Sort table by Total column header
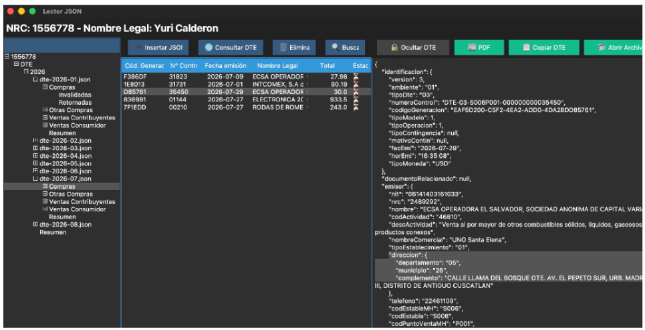Viewport: 645px width, 330px height. (x=328, y=66)
